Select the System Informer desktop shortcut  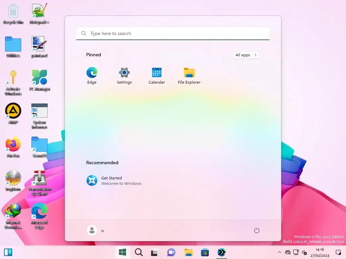click(39, 116)
